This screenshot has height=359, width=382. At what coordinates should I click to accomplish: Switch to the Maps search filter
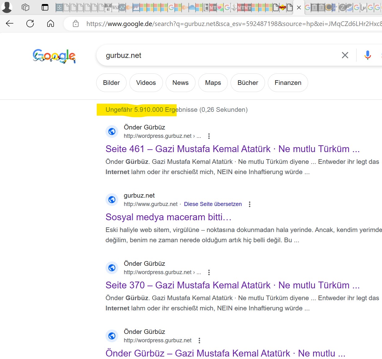(213, 83)
